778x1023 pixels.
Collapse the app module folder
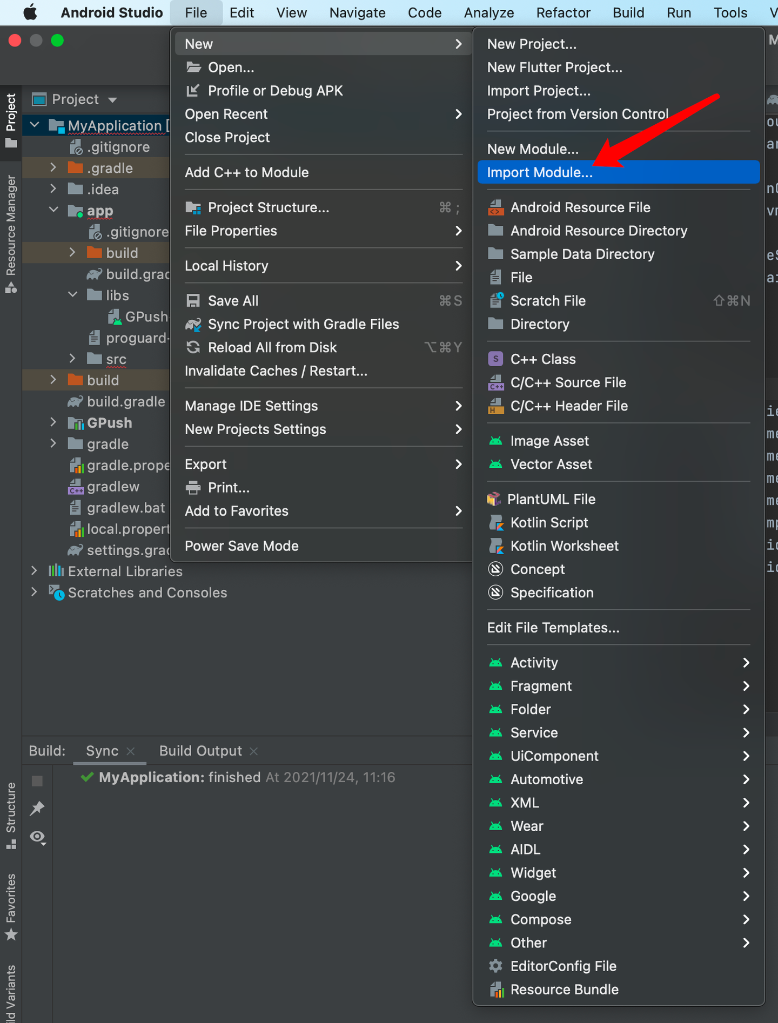coord(53,210)
